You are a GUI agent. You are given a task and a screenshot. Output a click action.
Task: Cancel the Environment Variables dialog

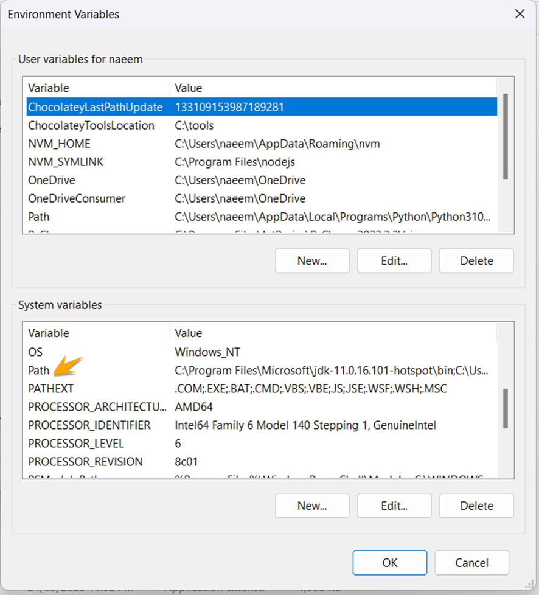[471, 563]
